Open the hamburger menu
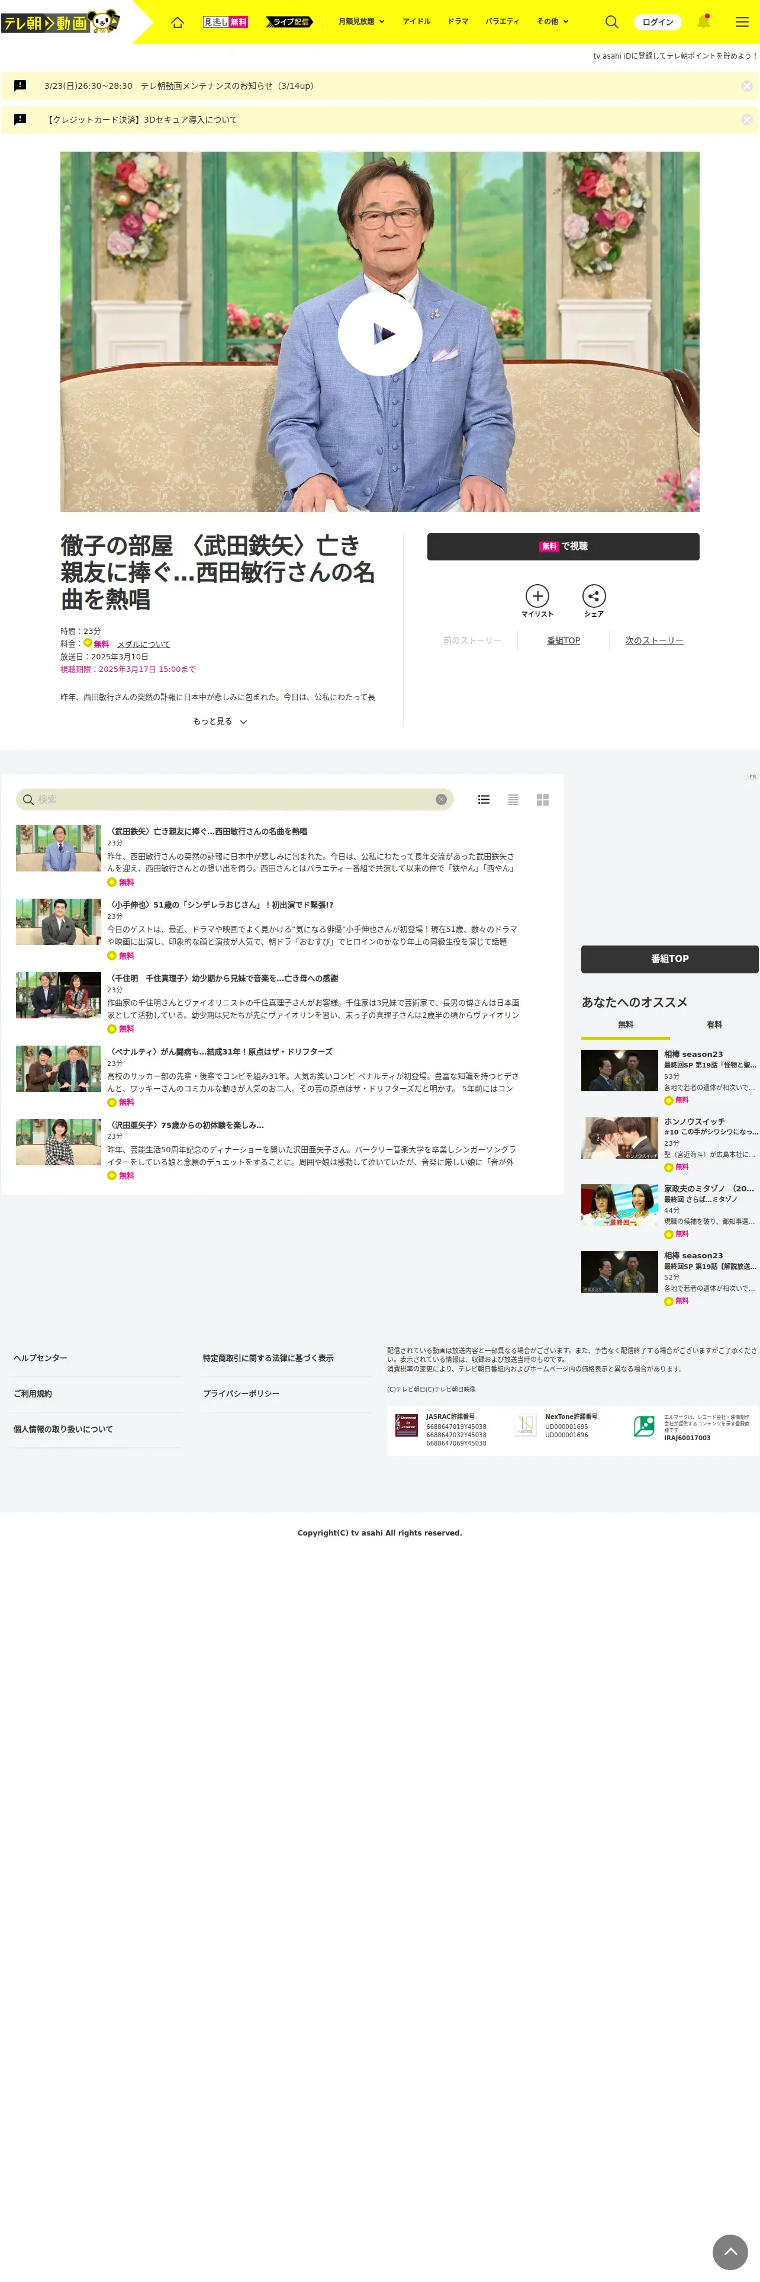This screenshot has width=760, height=2282. 742,22
